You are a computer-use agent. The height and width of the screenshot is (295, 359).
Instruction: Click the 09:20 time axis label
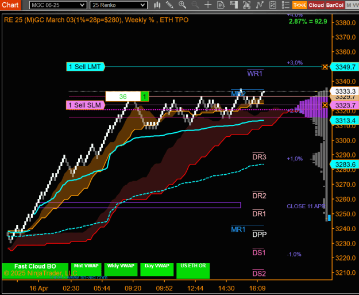click(x=133, y=288)
